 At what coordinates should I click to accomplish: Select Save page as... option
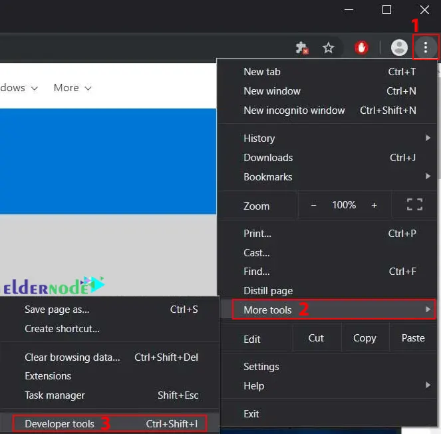[110, 310]
